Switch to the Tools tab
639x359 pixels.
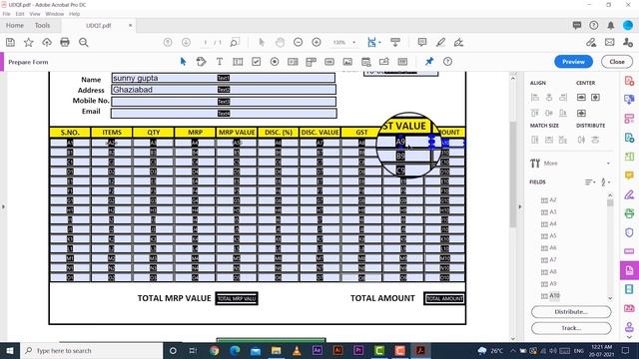pos(42,25)
